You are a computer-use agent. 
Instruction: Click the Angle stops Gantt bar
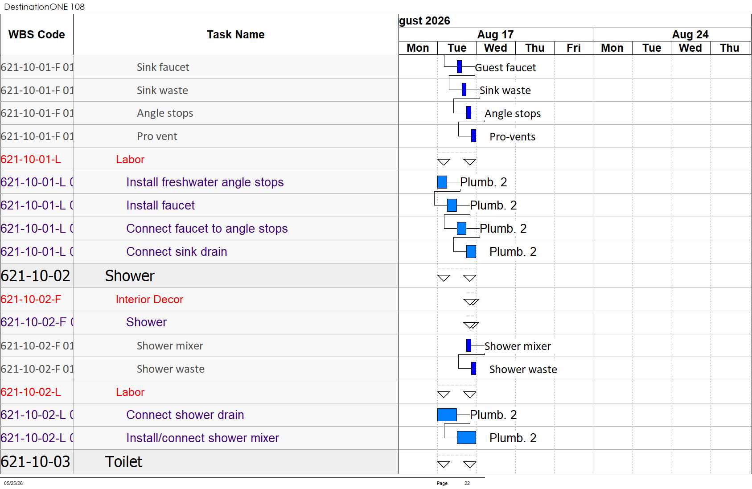468,112
